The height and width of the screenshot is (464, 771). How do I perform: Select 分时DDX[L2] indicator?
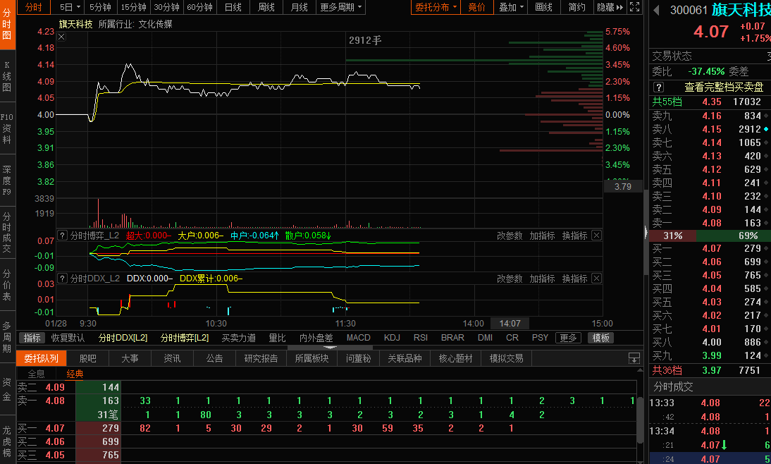coord(123,338)
